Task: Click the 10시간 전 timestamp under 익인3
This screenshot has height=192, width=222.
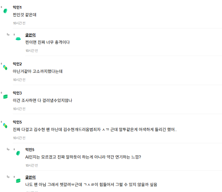Action: 19,109
